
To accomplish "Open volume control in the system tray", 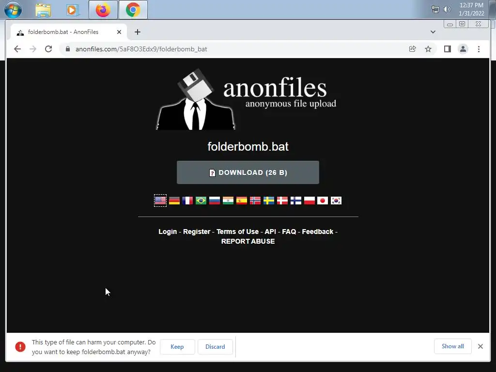I will point(447,10).
